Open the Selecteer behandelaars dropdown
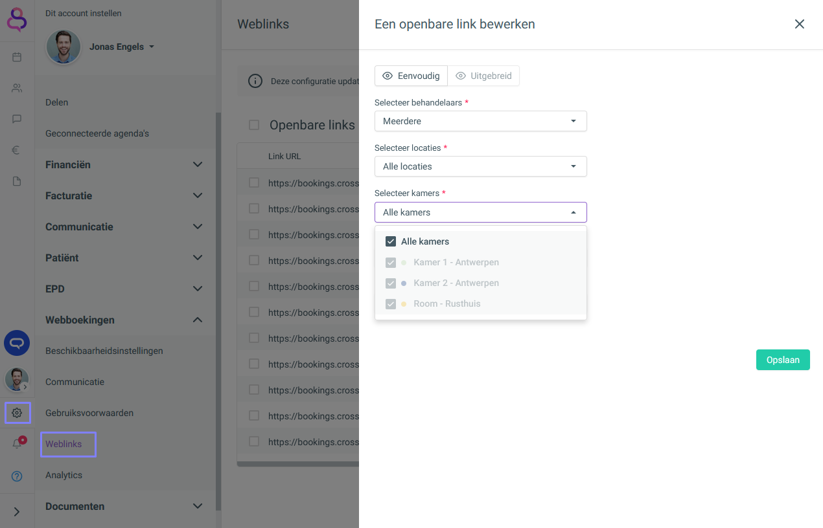This screenshot has width=823, height=528. click(481, 121)
